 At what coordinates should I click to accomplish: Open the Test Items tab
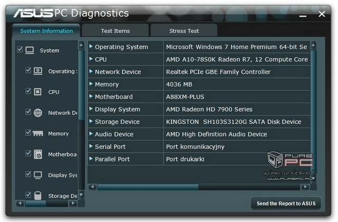coord(115,31)
